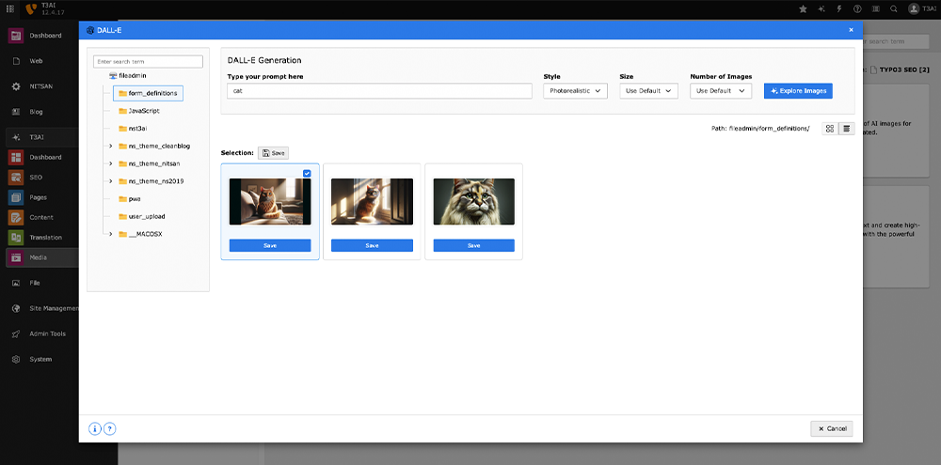
Task: Open the Translation module in sidebar
Action: point(16,238)
